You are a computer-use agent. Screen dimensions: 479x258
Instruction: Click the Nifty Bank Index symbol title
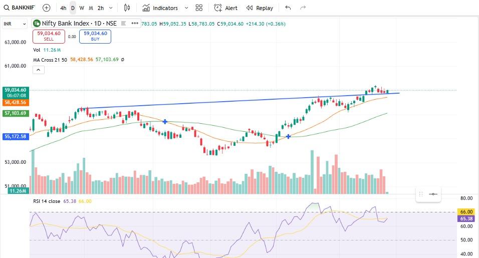pyautogui.click(x=79, y=23)
